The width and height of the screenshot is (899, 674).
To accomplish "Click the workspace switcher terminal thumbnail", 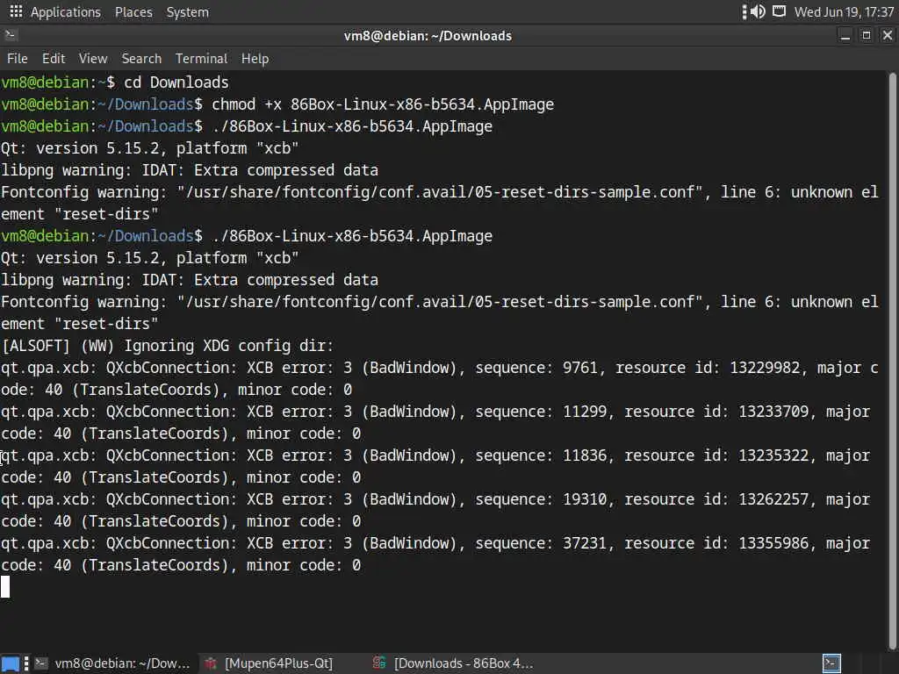I will [831, 663].
